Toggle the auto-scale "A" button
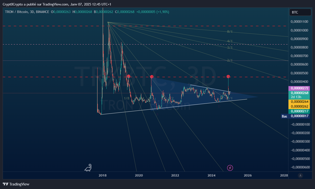This screenshot has width=315, height=189. click(x=300, y=175)
